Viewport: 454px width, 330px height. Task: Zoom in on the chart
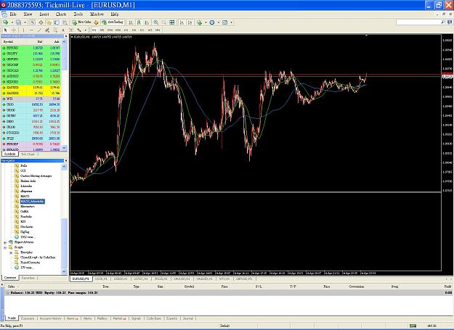point(155,22)
